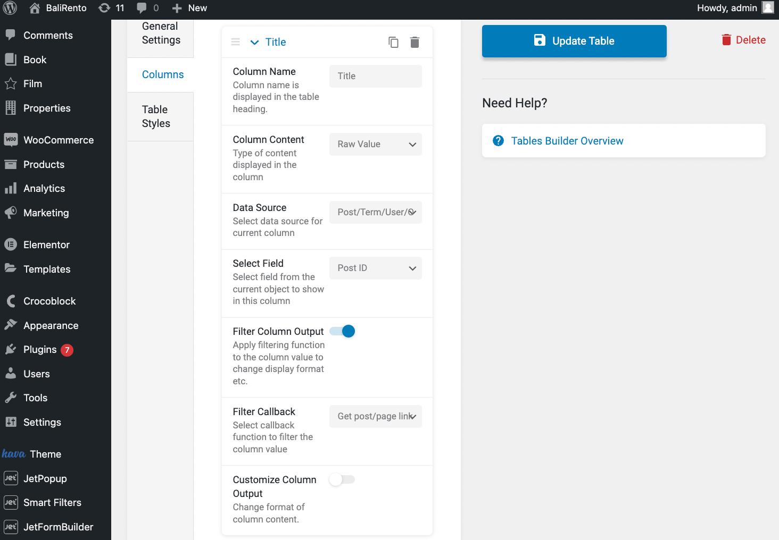
Task: Click the Book sidebar icon
Action: pyautogui.click(x=10, y=60)
